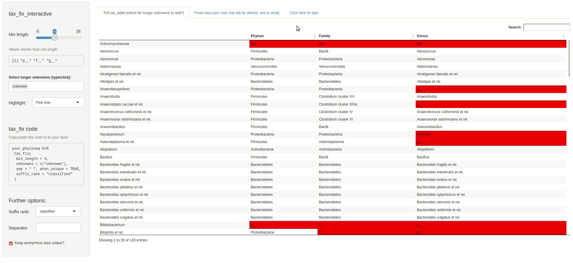The height and width of the screenshot is (263, 573).
Task: Click the tax_fix code block
Action: tap(46, 164)
